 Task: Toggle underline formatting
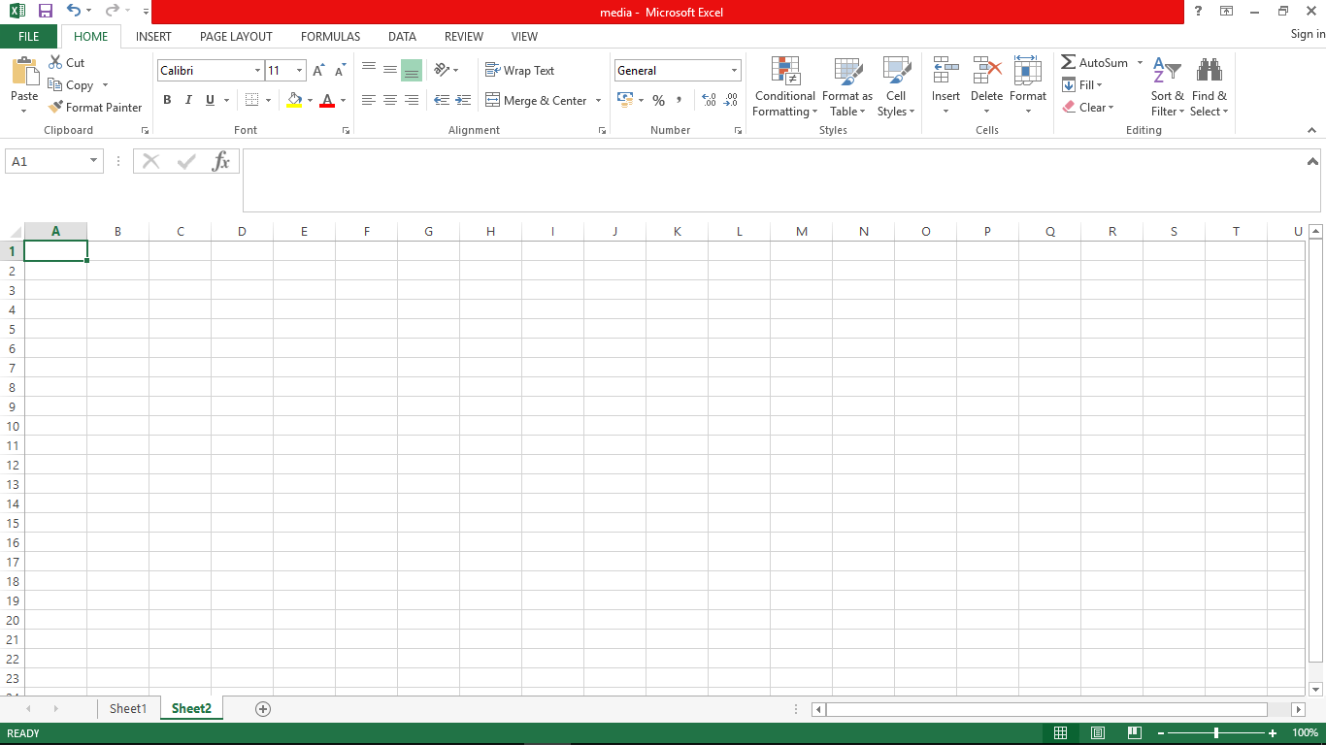click(x=208, y=100)
